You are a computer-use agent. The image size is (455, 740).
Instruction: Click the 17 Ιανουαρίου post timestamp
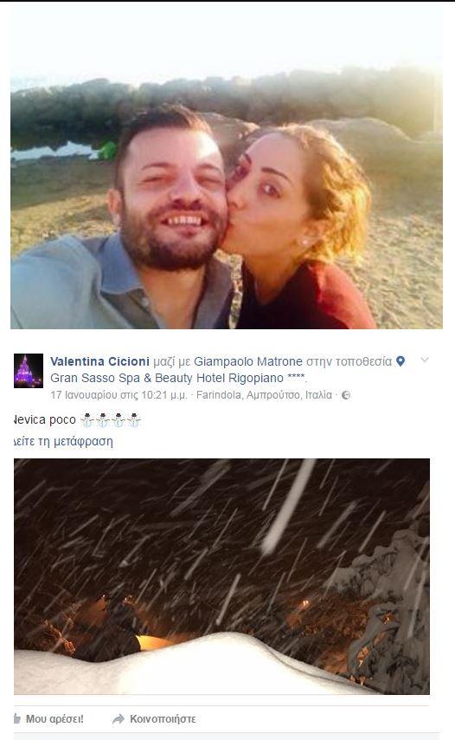tap(119, 395)
